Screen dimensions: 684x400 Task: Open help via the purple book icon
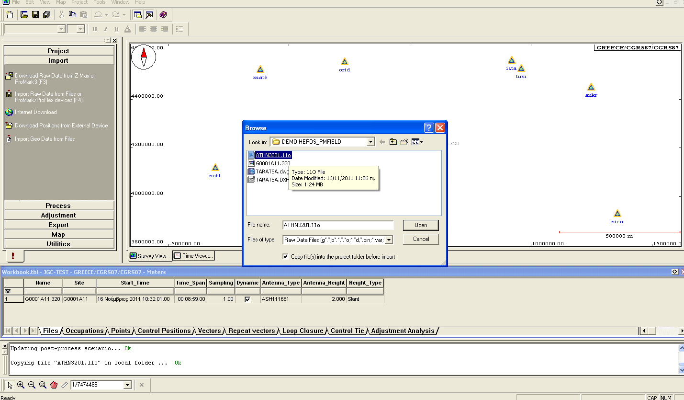[163, 15]
